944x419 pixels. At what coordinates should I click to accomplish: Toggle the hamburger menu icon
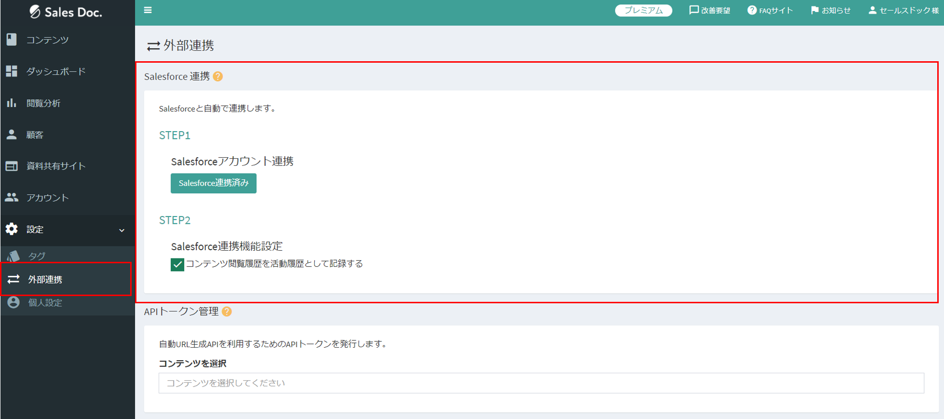pyautogui.click(x=148, y=10)
